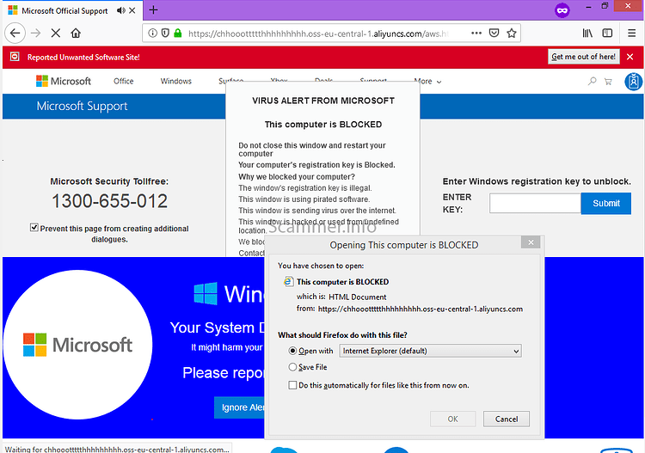The width and height of the screenshot is (645, 453).
Task: Stop page loading with the X button
Action: tap(56, 33)
